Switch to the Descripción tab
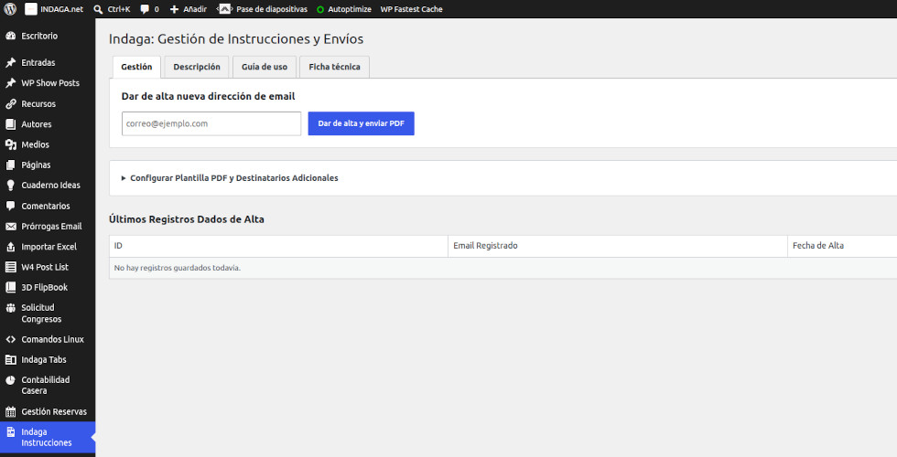Viewport: 897px width, 457px height. [197, 67]
